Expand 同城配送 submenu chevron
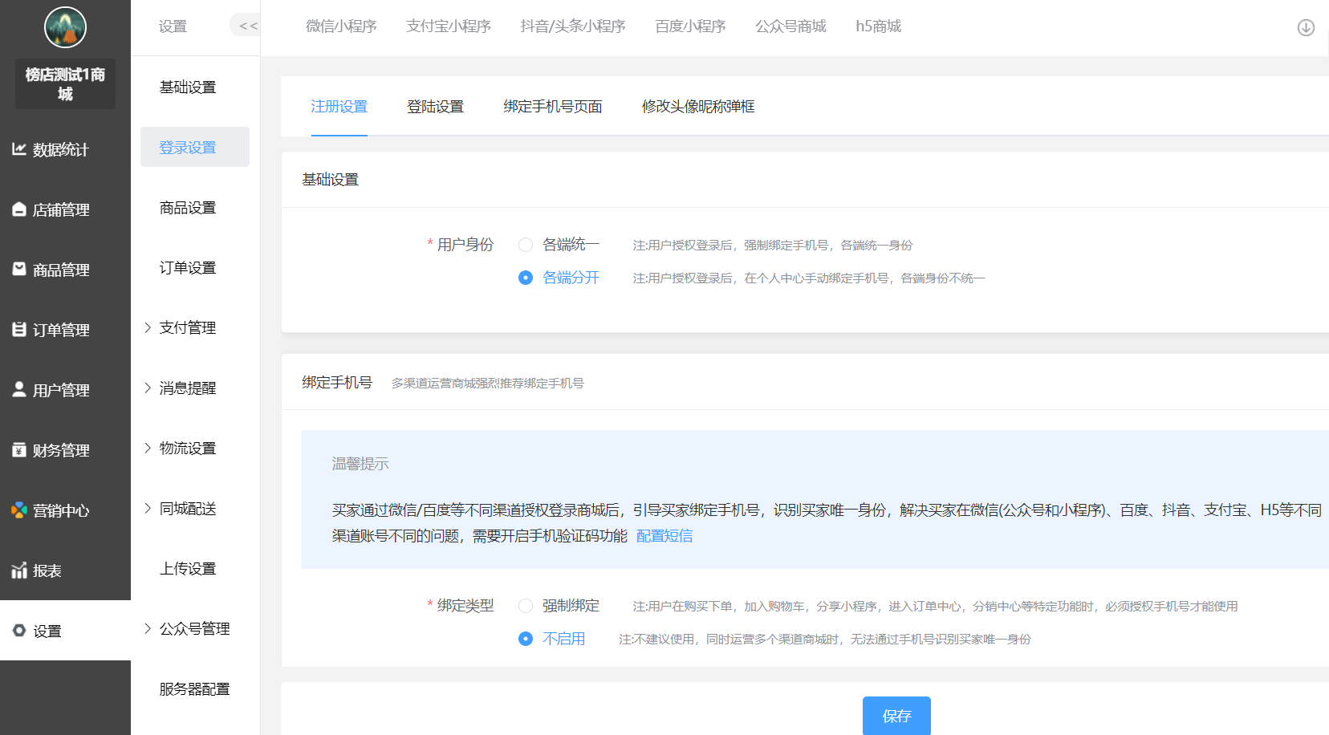Viewport: 1329px width, 735px height. [148, 508]
